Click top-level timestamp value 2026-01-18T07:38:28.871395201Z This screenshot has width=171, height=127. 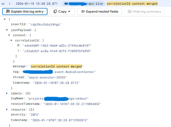[60, 120]
